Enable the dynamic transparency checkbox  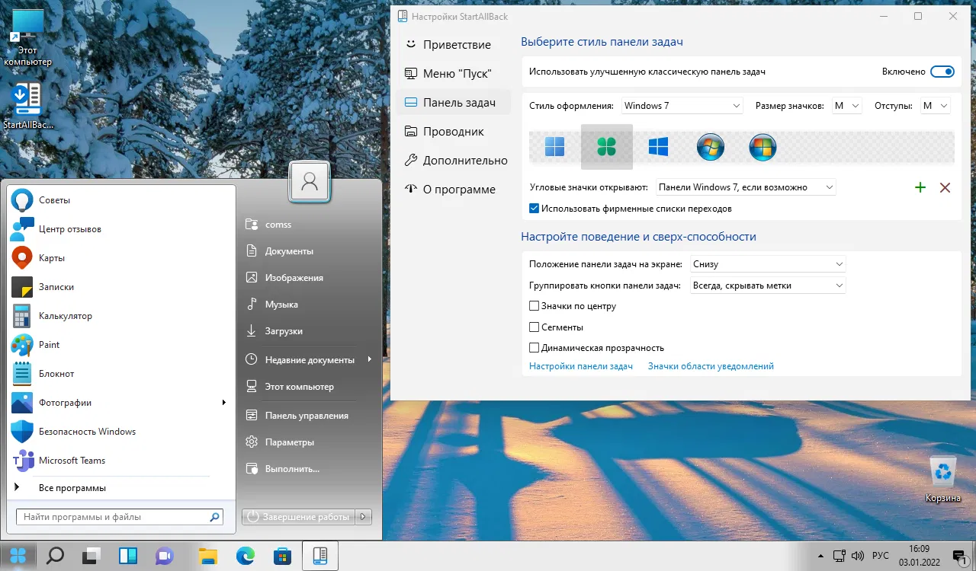pyautogui.click(x=535, y=348)
